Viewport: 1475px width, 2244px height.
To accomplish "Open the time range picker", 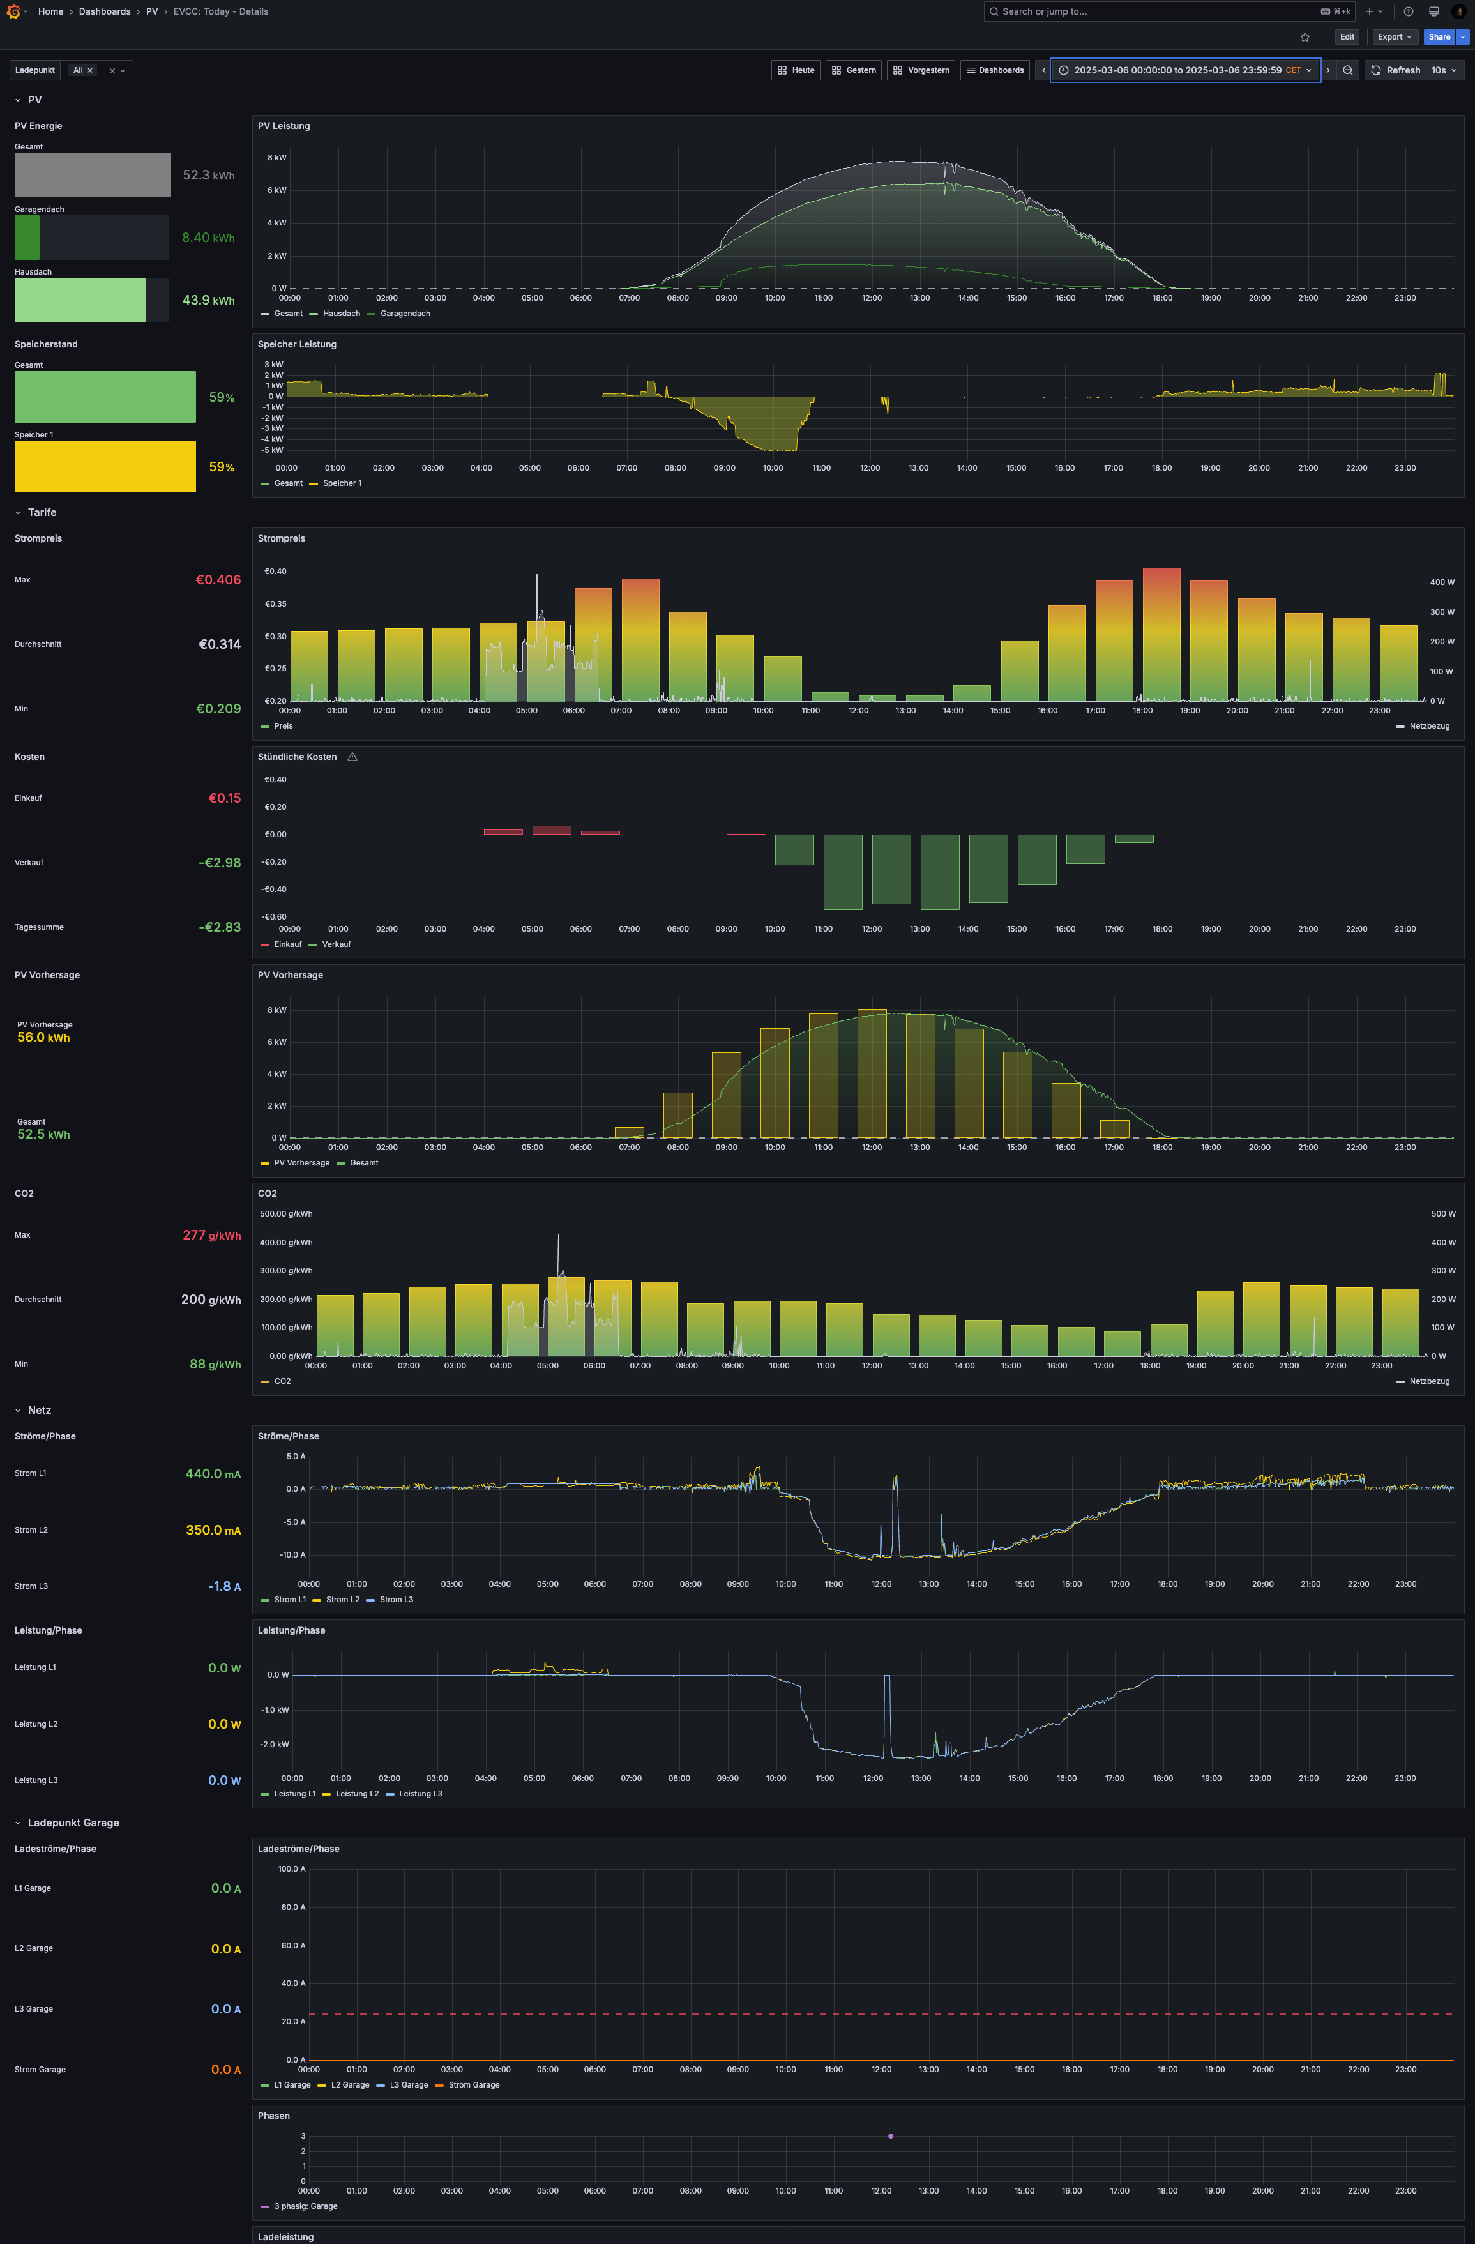I will [x=1184, y=70].
